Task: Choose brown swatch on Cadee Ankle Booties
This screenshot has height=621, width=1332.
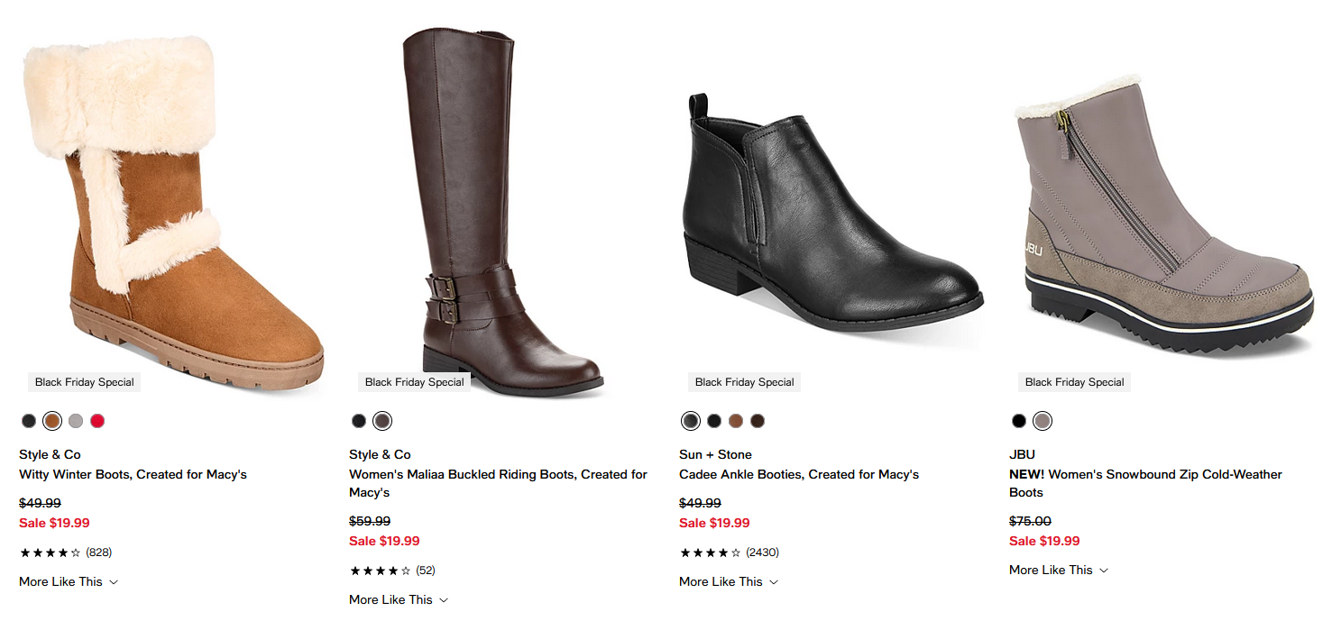Action: click(x=736, y=421)
